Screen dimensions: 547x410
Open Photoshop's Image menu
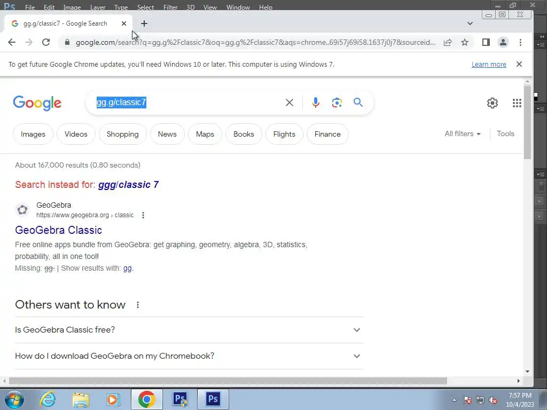tap(72, 7)
